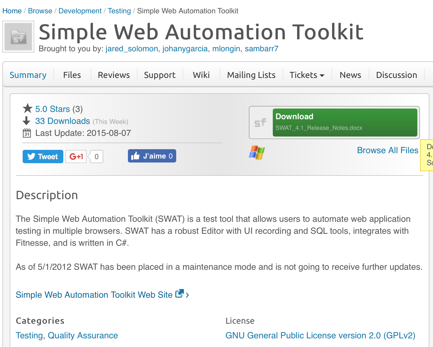The height and width of the screenshot is (347, 433).
Task: Click the Google +1 icon
Action: (x=76, y=157)
